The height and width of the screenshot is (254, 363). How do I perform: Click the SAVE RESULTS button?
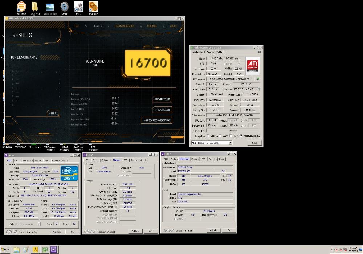pyautogui.click(x=162, y=110)
